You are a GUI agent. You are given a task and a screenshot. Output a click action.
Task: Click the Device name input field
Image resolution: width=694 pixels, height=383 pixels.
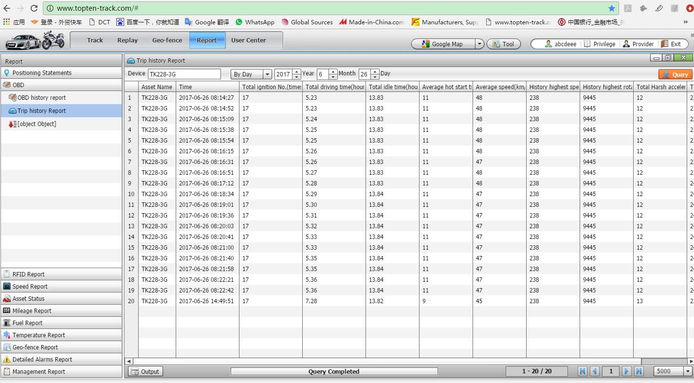point(184,74)
